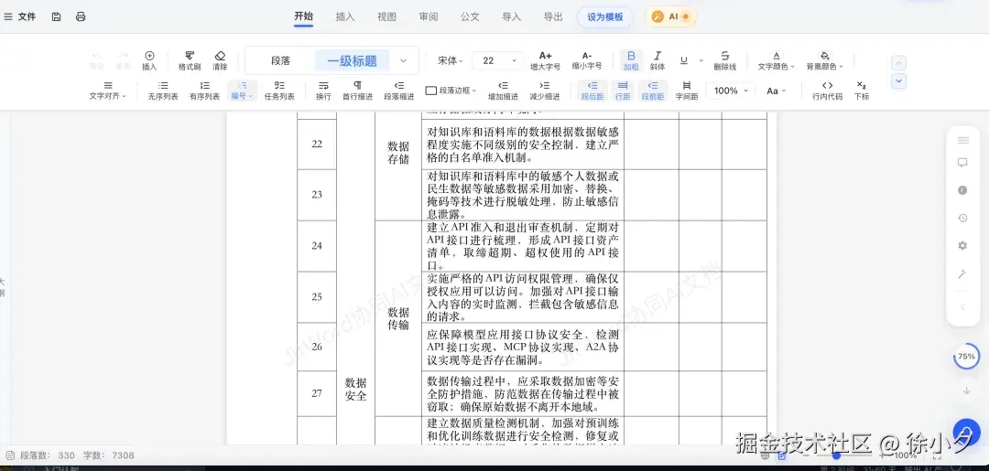The height and width of the screenshot is (471, 989).
Task: Open 文字对齐 text alignment dropdown
Action: 108,91
